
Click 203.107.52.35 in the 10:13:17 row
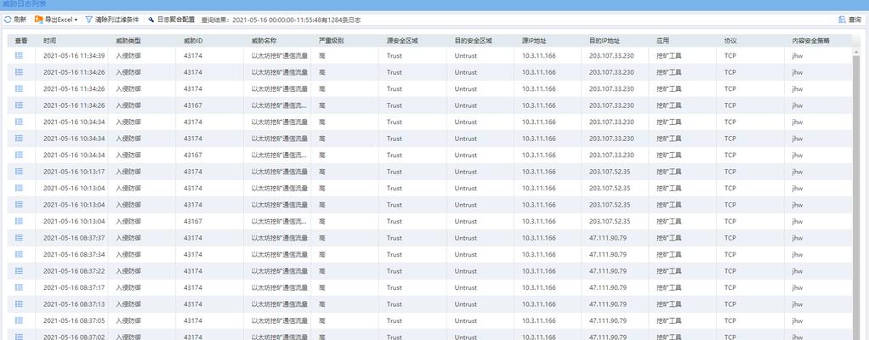click(x=610, y=172)
